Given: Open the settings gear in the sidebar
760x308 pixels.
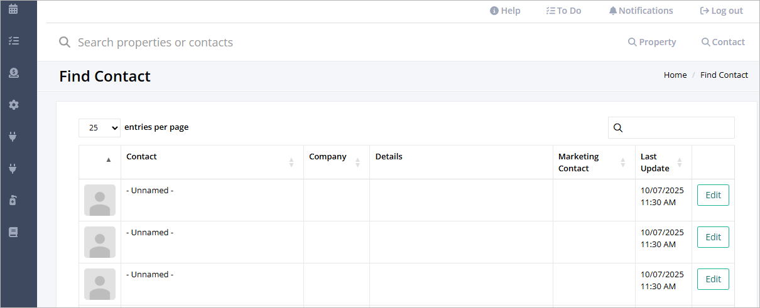Looking at the screenshot, I should point(13,105).
